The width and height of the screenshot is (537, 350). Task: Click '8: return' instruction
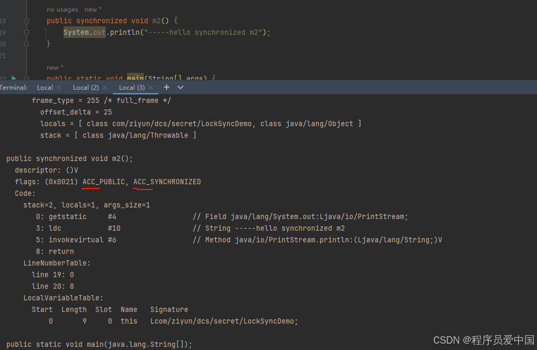(x=55, y=252)
